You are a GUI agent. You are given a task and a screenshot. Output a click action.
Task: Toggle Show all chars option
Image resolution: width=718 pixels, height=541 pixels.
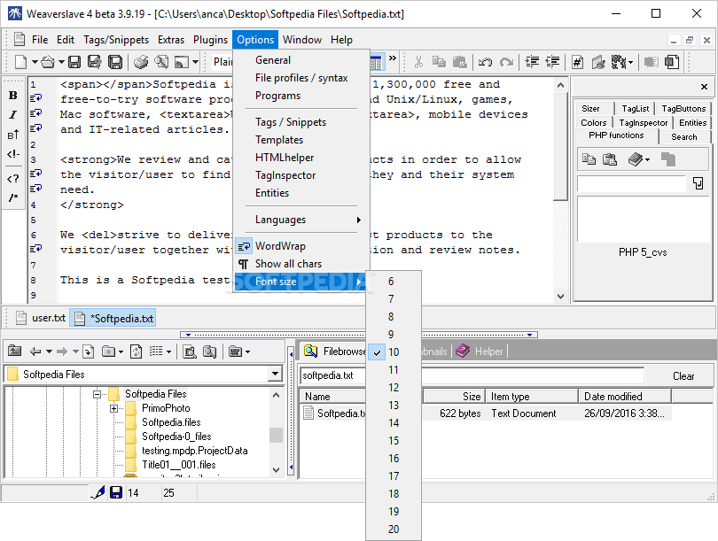tap(301, 264)
